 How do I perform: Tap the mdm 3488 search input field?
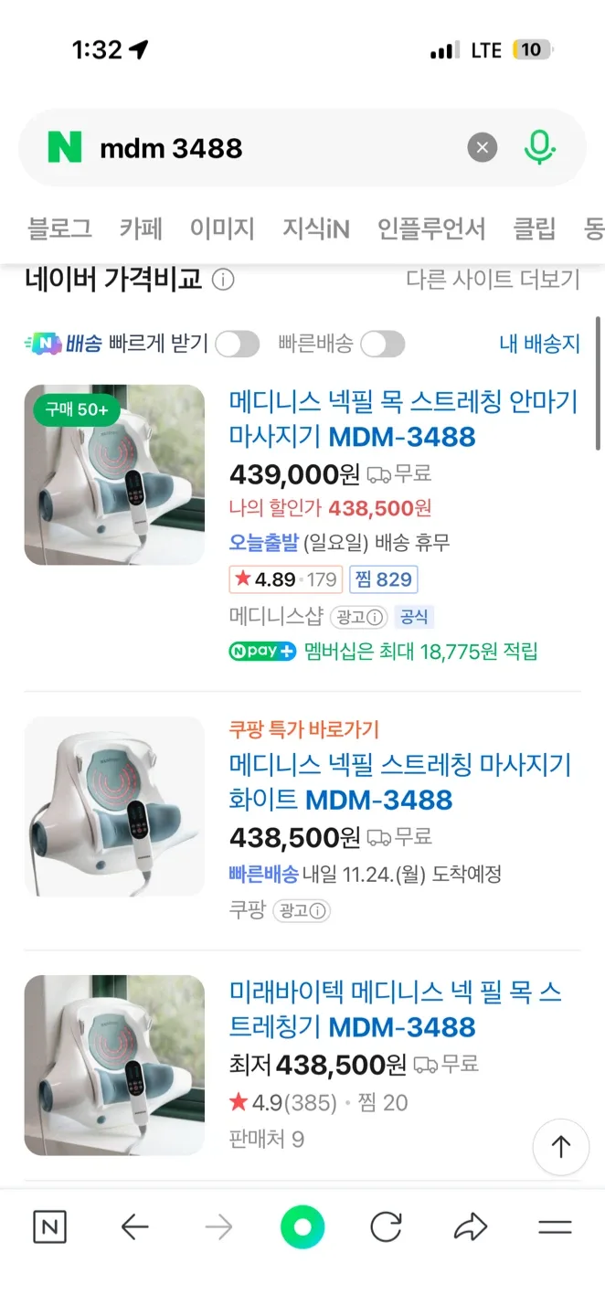274,147
